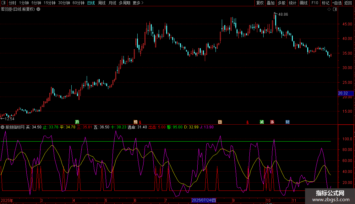This screenshot has width=355, height=204.
Task: Click the +自选 add to watchlist button
Action: [x=337, y=3]
